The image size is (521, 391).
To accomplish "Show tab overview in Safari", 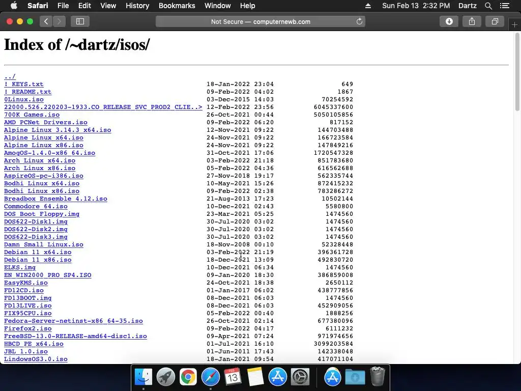I will tap(495, 21).
